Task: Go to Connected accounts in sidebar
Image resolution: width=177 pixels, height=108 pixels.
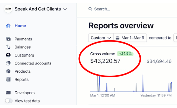Action: (33, 63)
